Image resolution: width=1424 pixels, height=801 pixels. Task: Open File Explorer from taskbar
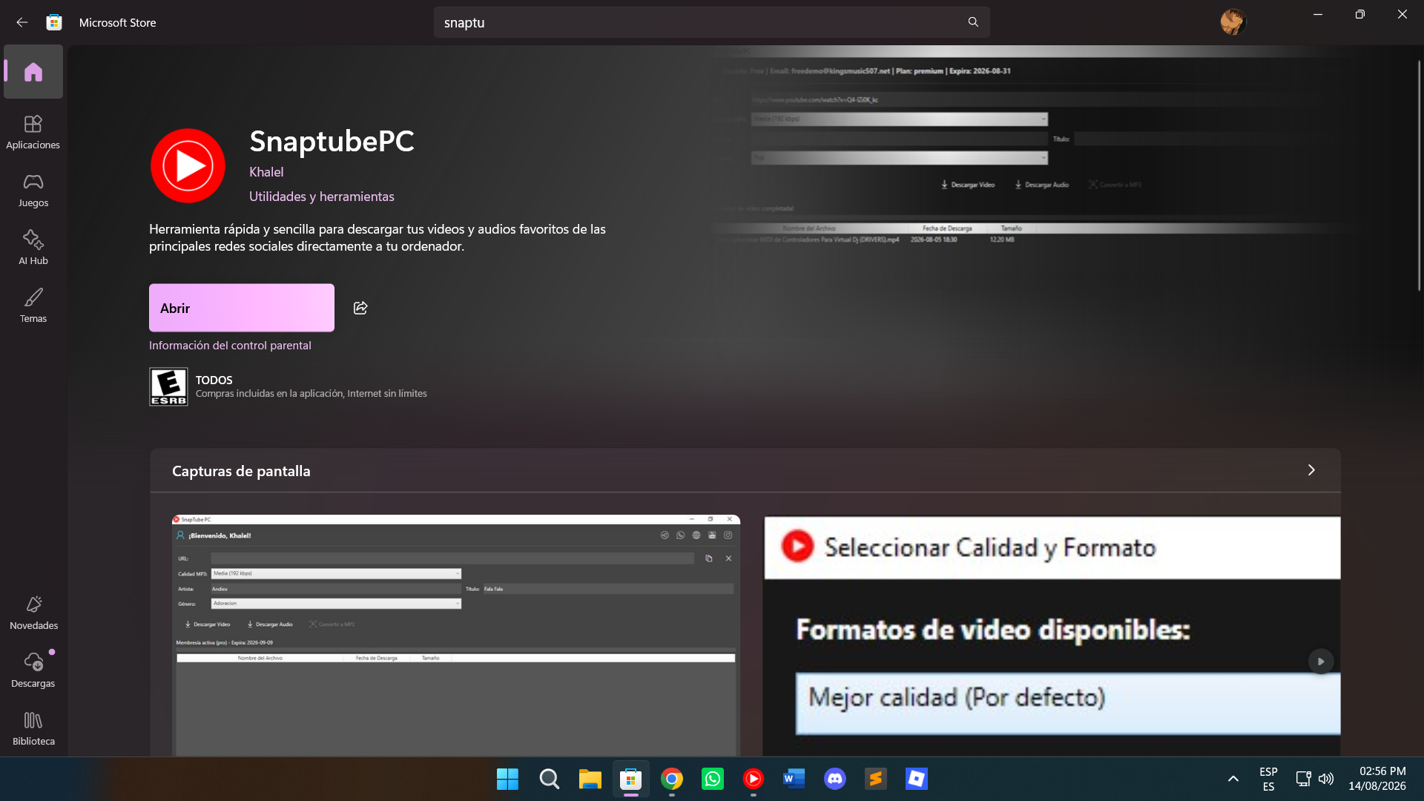pos(590,779)
